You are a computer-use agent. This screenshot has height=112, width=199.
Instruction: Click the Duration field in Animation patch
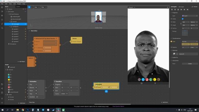[40, 97]
